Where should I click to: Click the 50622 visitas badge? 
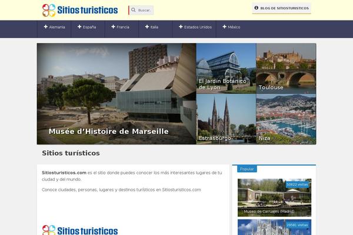point(297,184)
